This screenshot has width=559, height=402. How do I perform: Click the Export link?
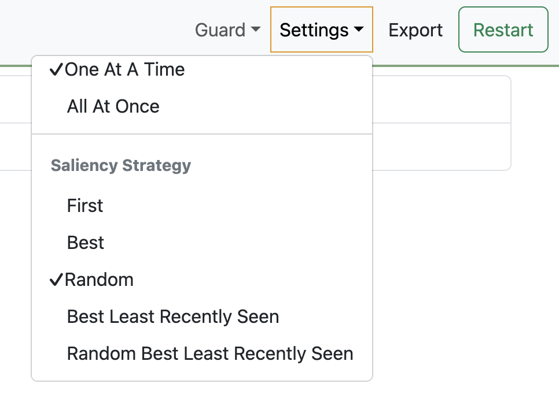[415, 30]
